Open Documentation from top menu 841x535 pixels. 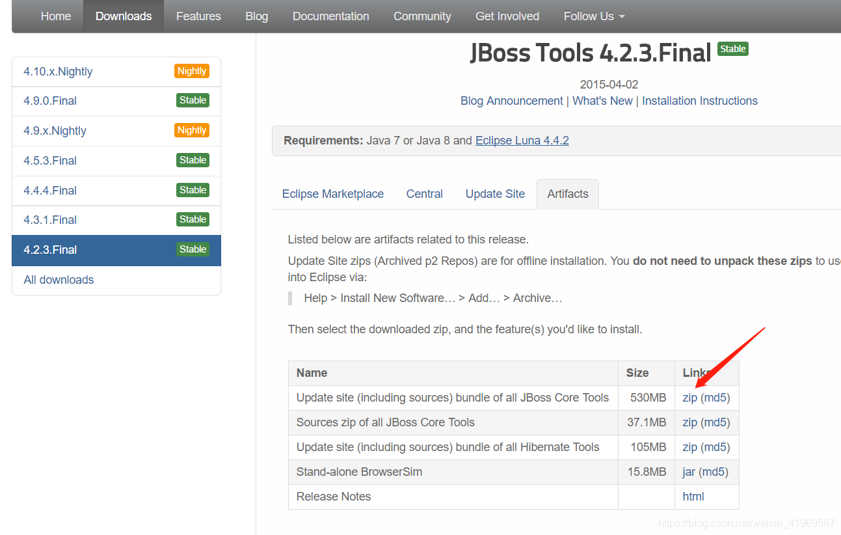point(331,16)
